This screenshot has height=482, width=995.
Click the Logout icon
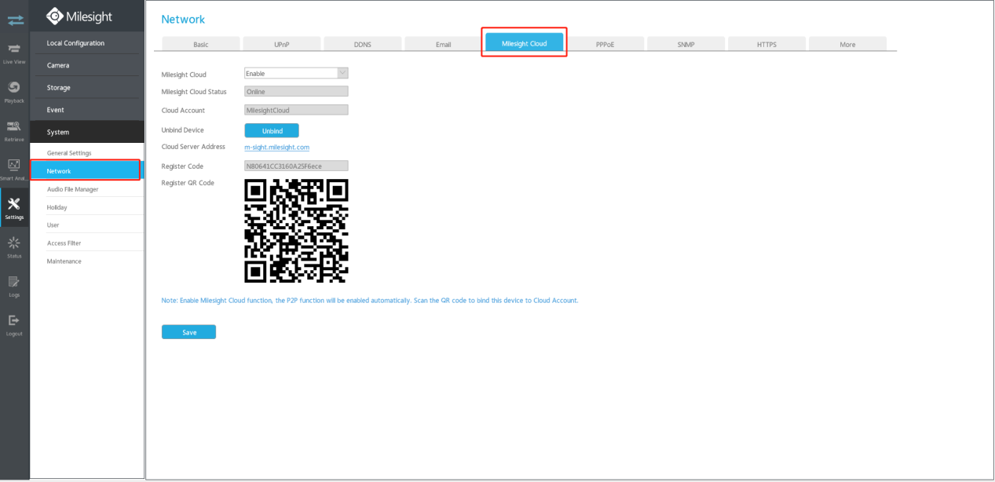[14, 324]
